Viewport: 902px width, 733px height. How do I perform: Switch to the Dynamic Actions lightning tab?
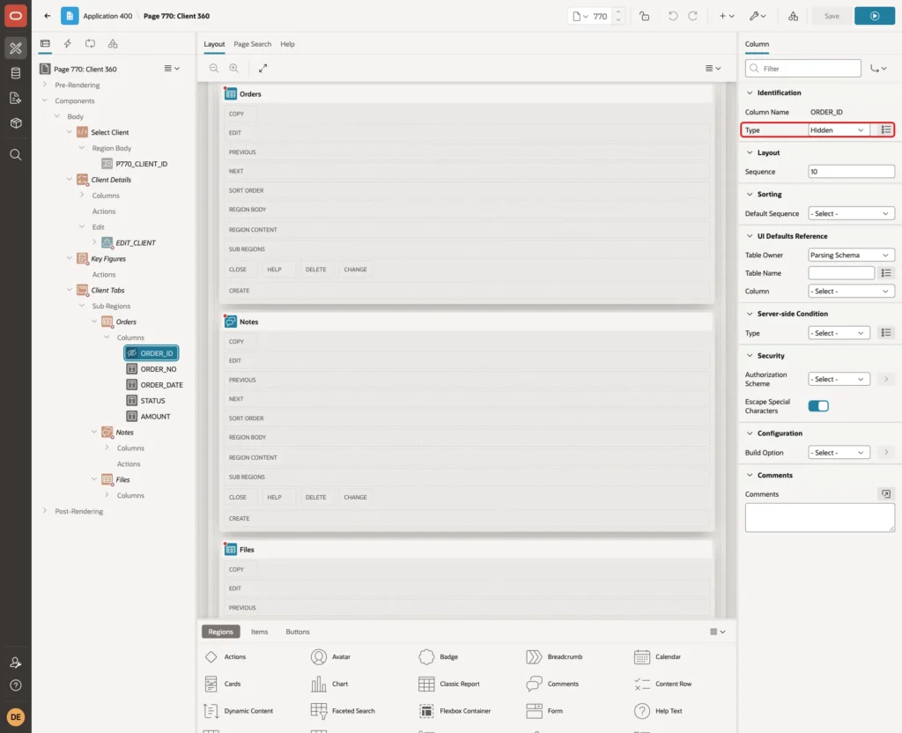[x=67, y=44]
